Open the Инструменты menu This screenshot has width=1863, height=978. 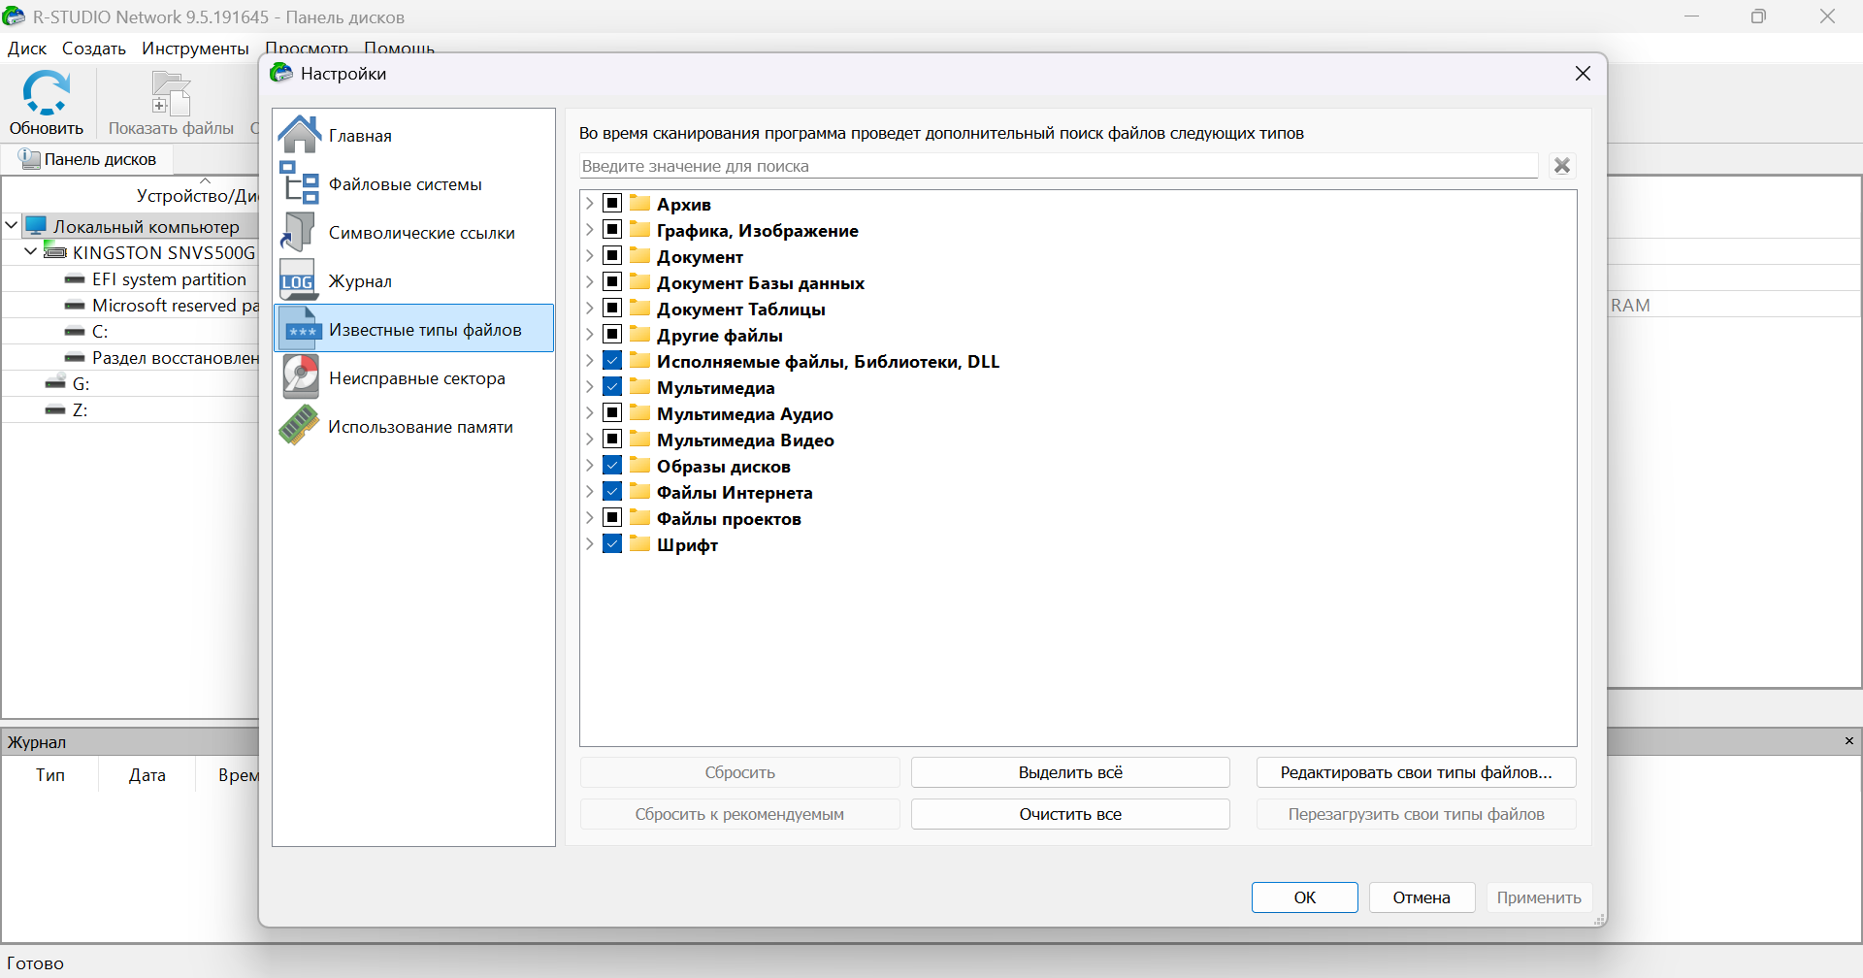(x=195, y=49)
